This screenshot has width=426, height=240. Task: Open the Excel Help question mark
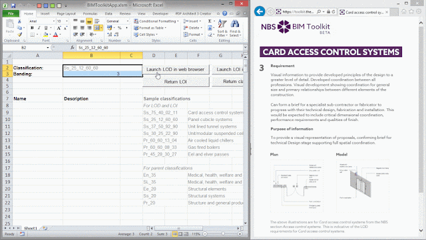click(225, 13)
